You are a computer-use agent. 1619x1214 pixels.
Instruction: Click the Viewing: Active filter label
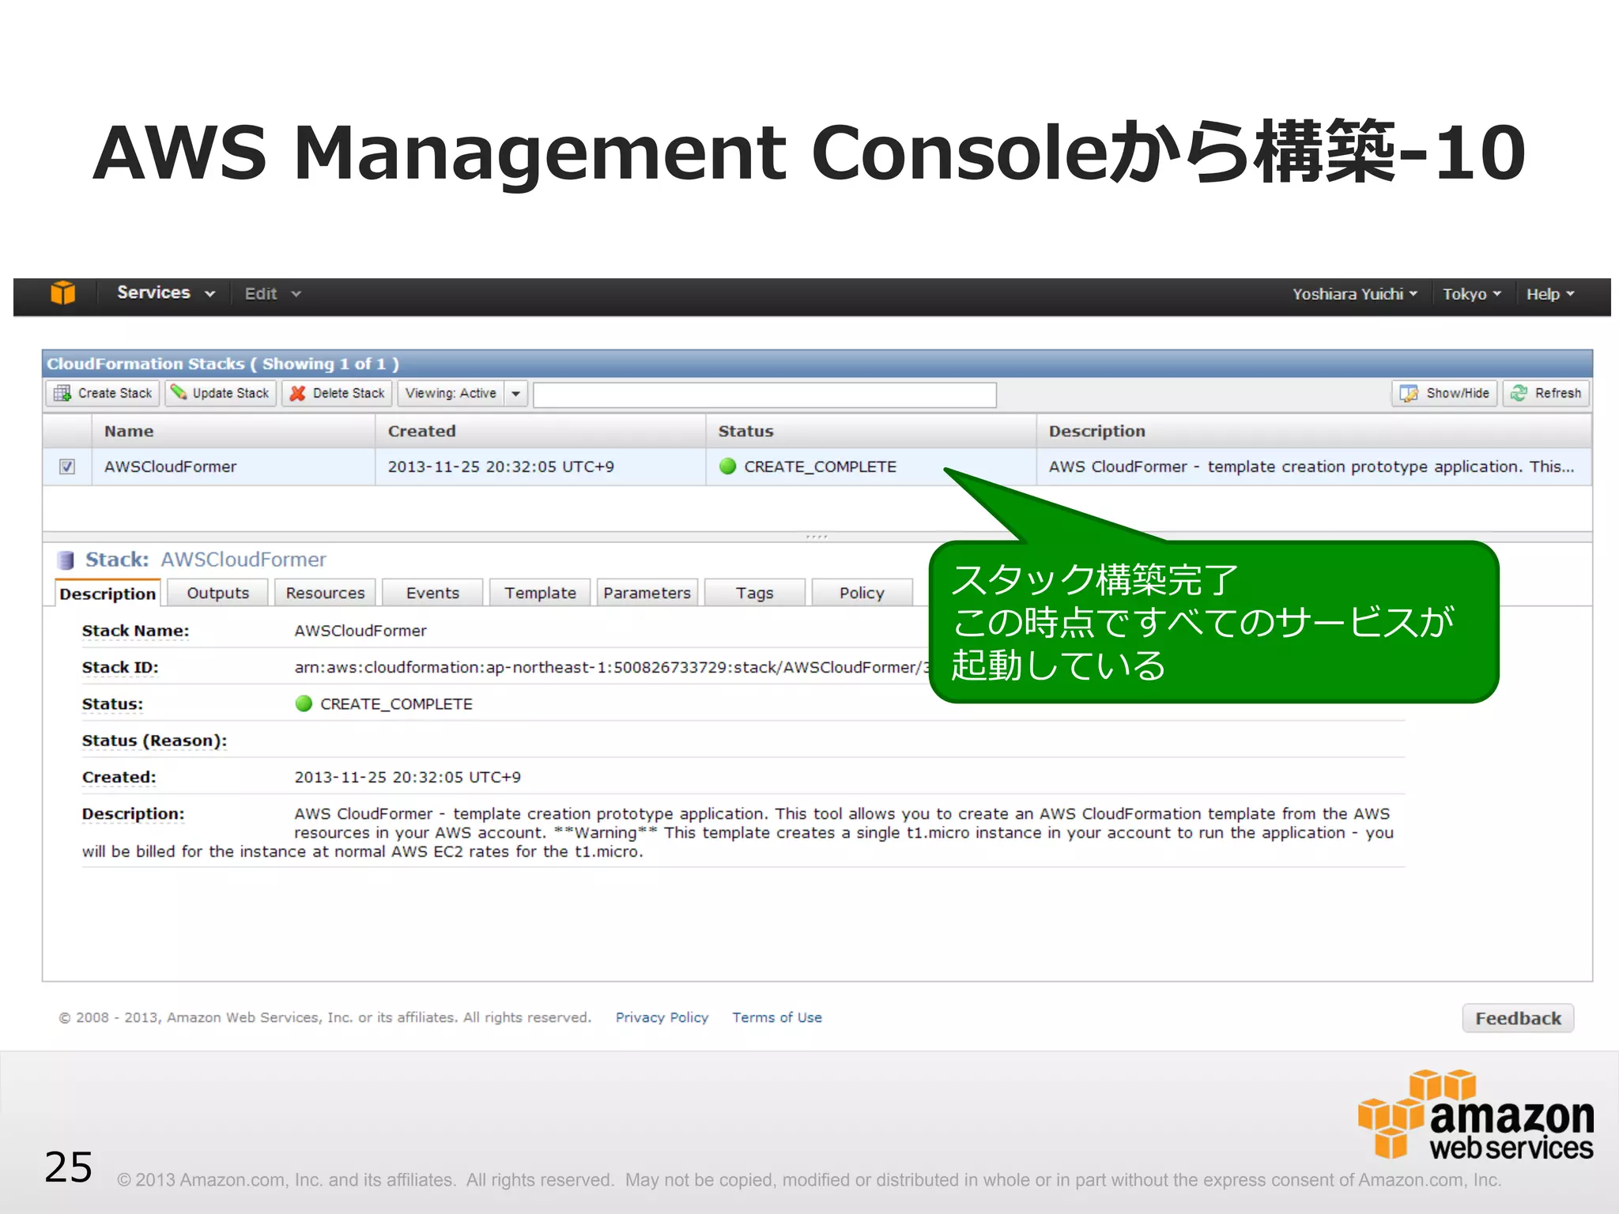[x=451, y=393]
